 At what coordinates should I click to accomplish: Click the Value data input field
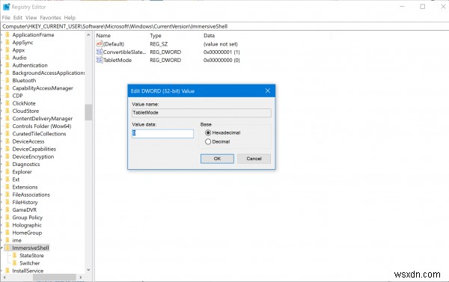click(x=162, y=134)
